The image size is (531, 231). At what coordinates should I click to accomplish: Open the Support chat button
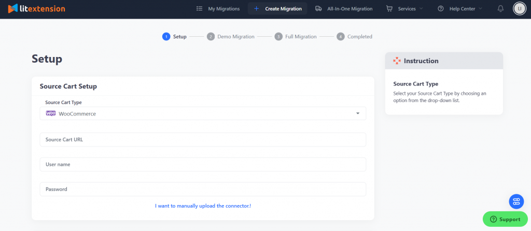click(505, 219)
